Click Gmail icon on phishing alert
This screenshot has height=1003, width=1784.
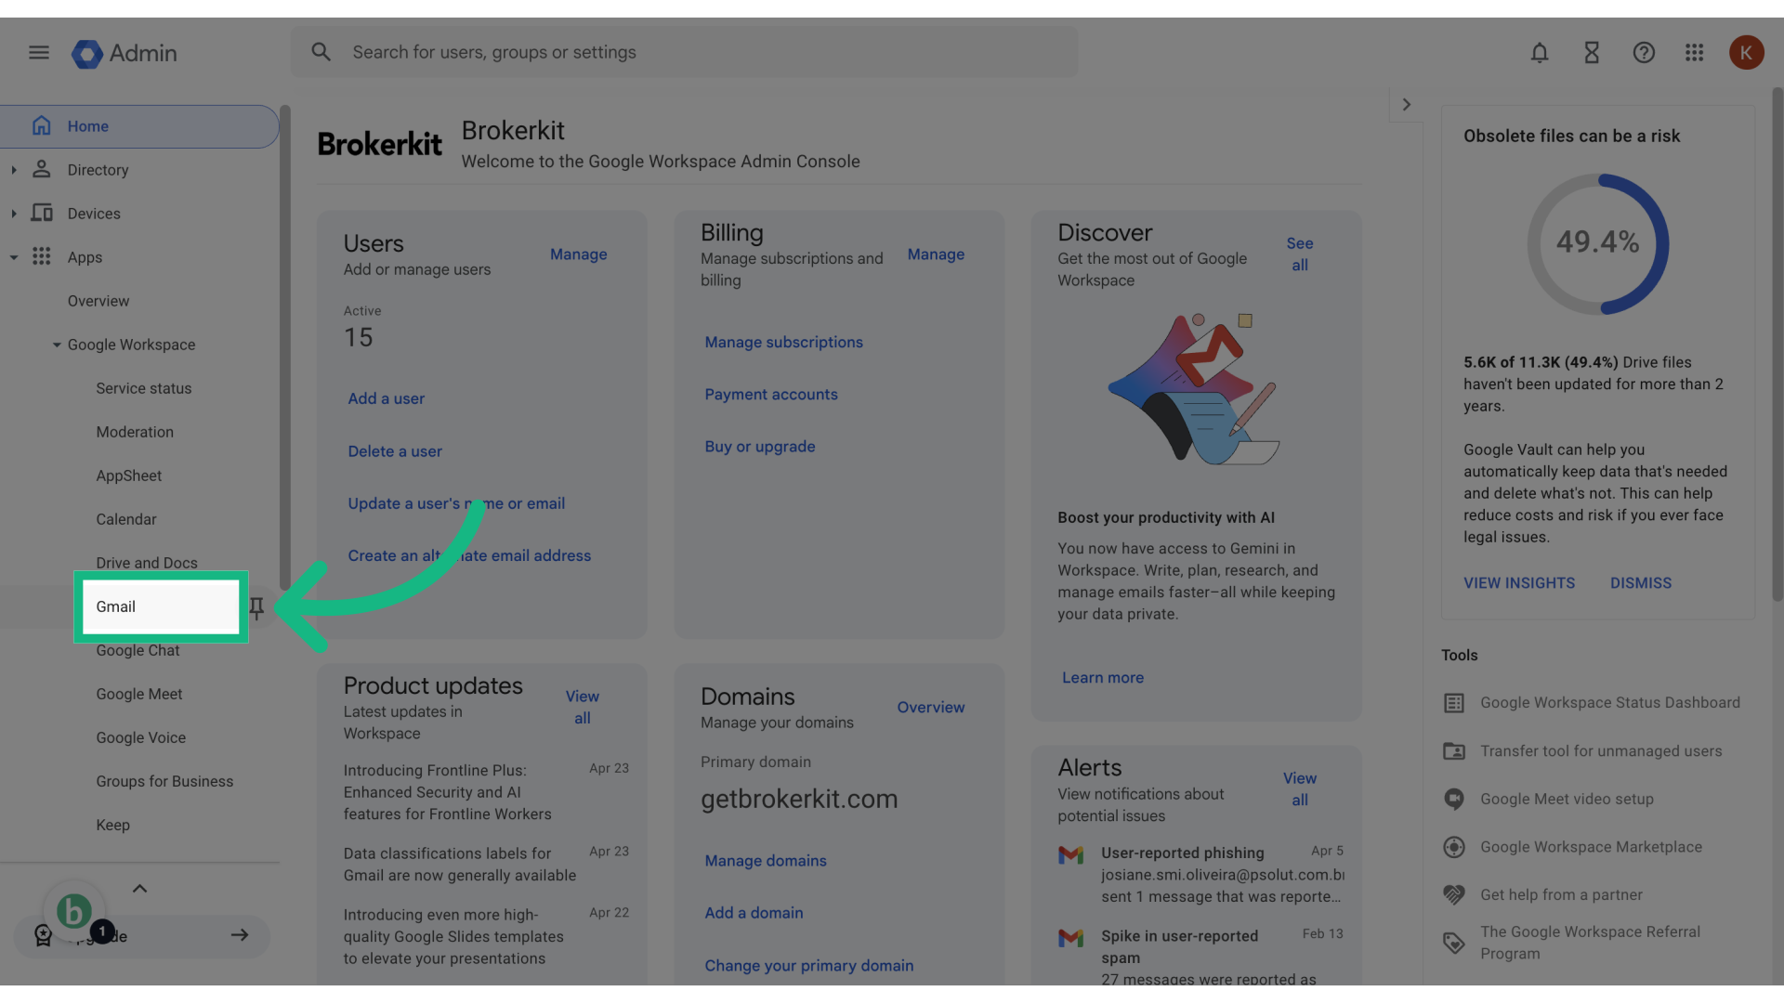coord(1071,854)
